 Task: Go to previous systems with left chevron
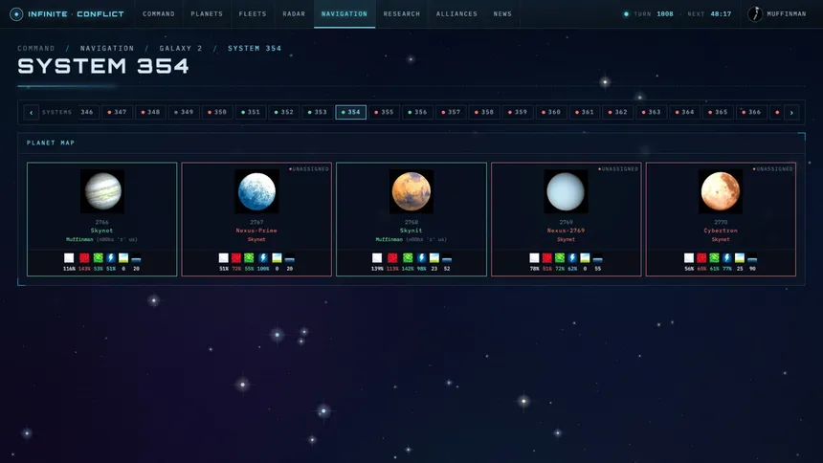[31, 112]
